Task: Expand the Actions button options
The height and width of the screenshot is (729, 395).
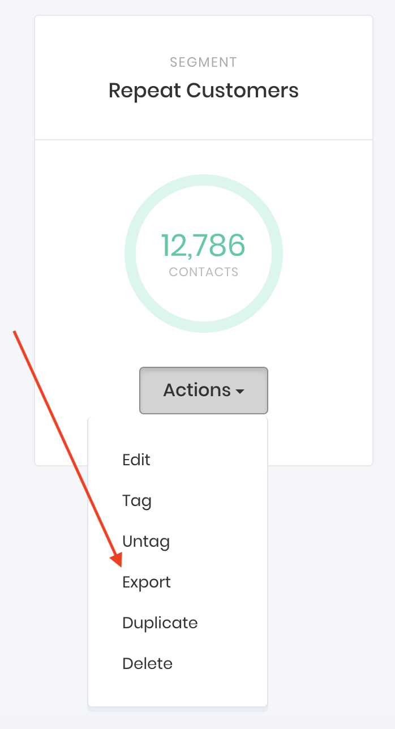Action: (203, 391)
